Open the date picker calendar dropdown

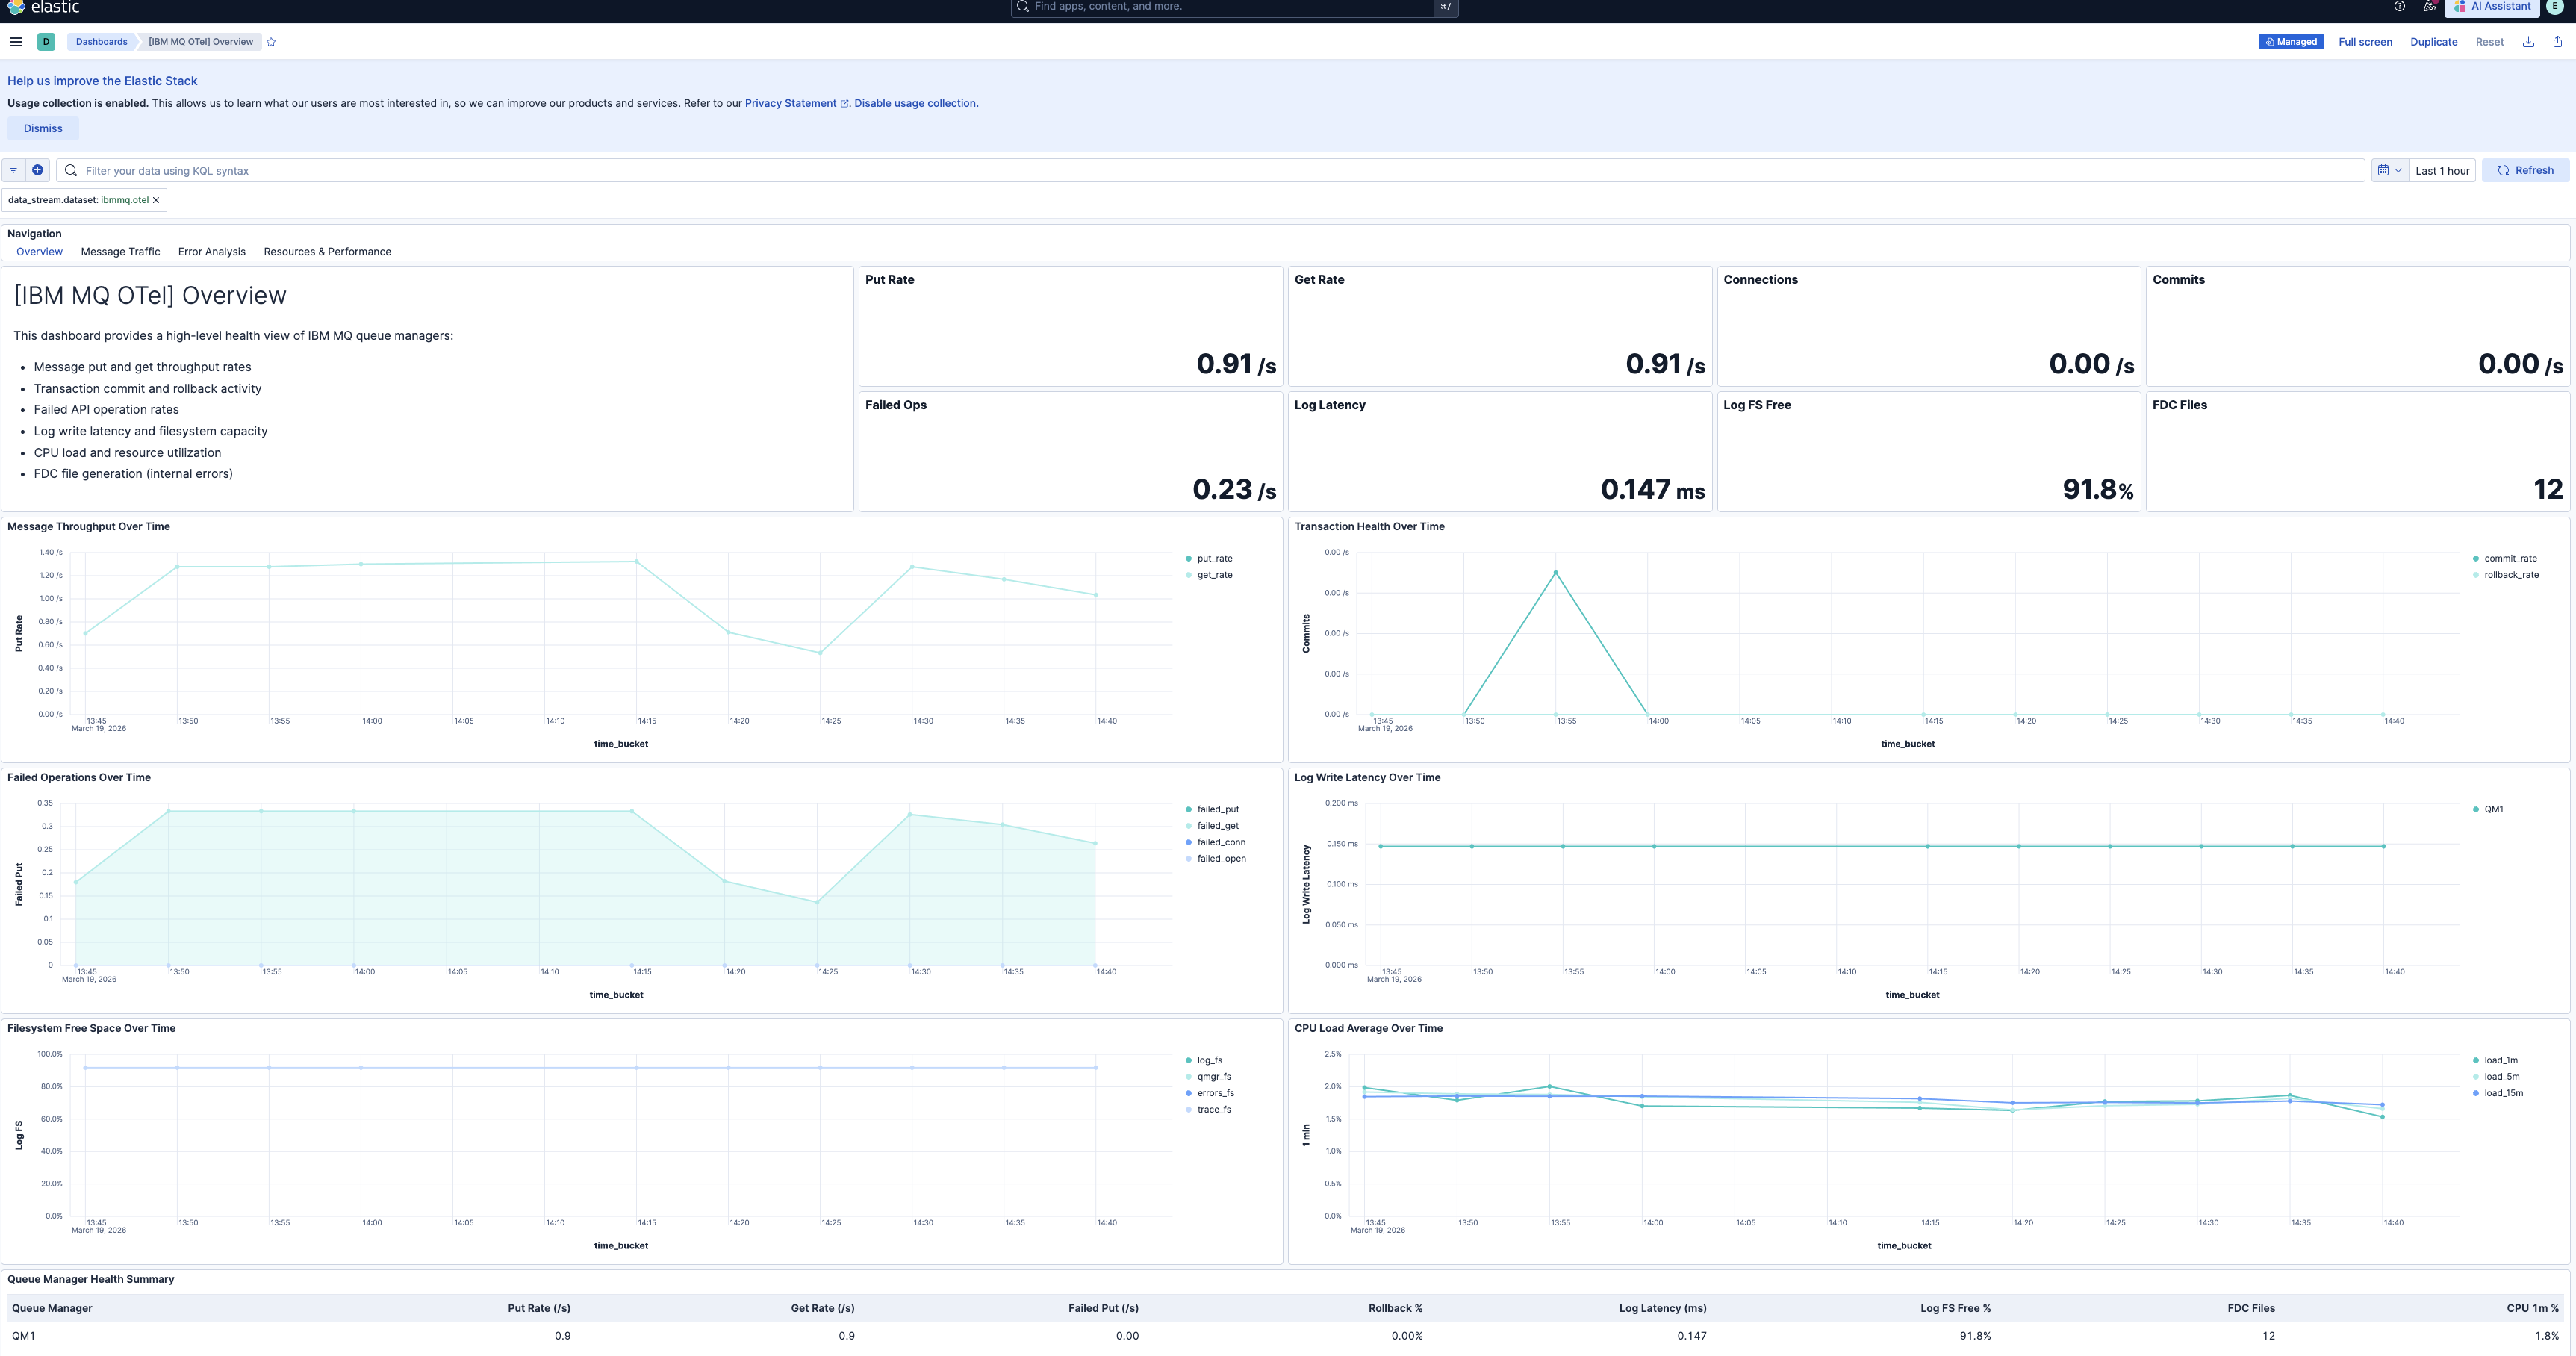click(2389, 170)
